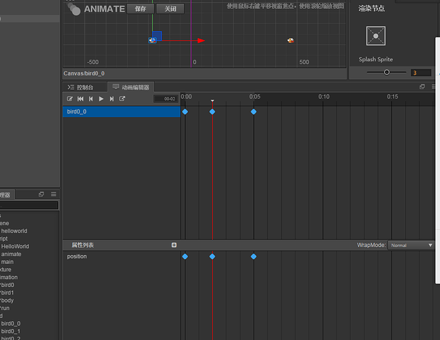Click the red X-axis move arrow gizmo

point(201,41)
